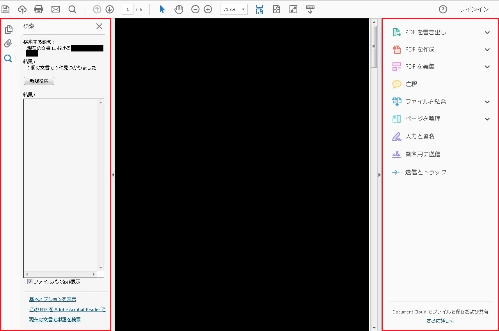Click the Document Cloud でファイルを保存および共有 text

coord(440,312)
